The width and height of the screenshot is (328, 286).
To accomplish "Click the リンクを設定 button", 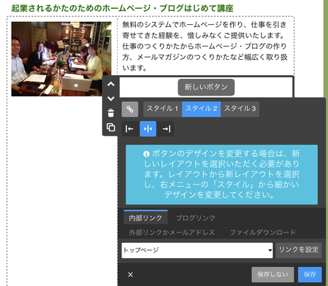I will (299, 250).
